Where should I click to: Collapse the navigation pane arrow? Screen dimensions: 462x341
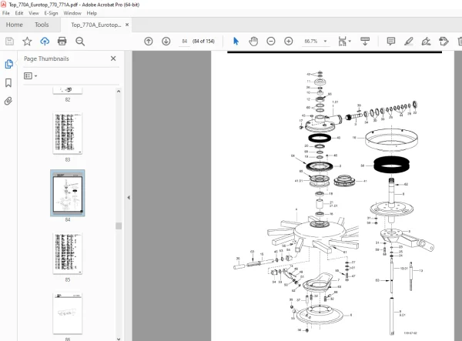129,198
